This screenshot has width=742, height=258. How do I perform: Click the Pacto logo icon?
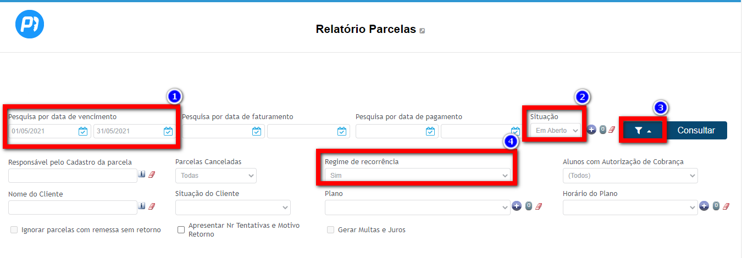(30, 24)
